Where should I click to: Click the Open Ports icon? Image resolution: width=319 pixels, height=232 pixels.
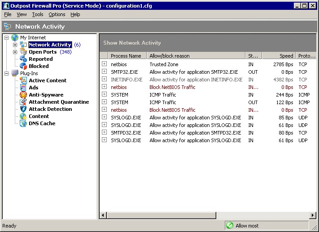point(23,52)
